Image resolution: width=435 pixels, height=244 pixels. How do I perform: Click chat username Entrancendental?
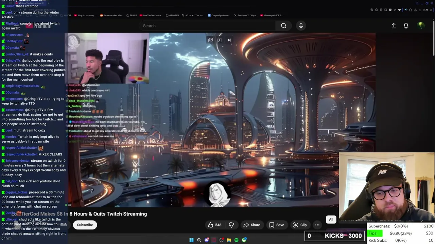pos(18,161)
